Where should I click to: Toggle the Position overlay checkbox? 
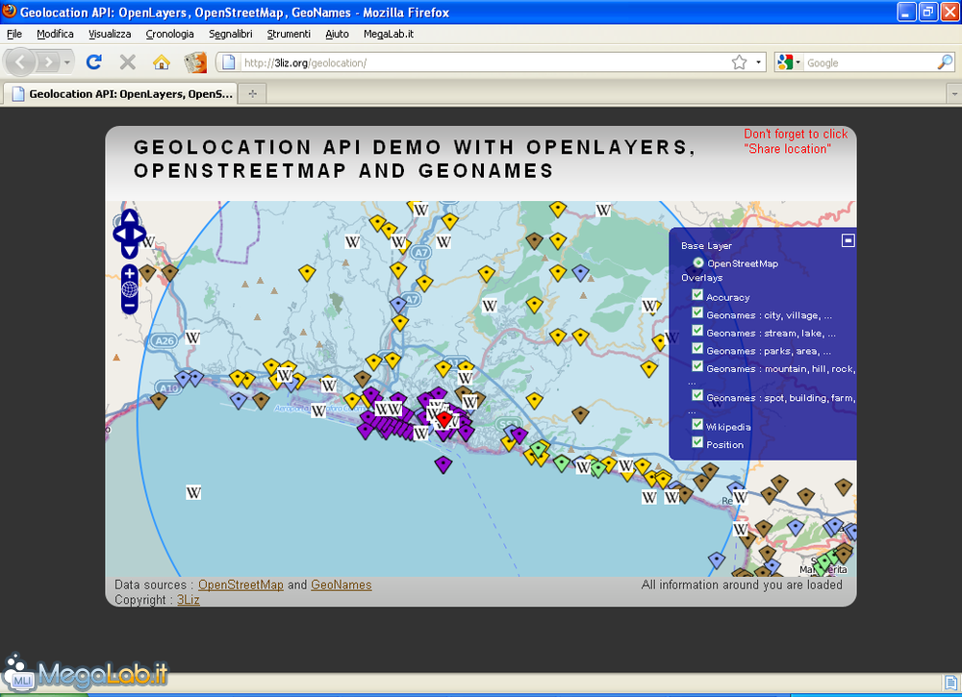click(x=697, y=442)
